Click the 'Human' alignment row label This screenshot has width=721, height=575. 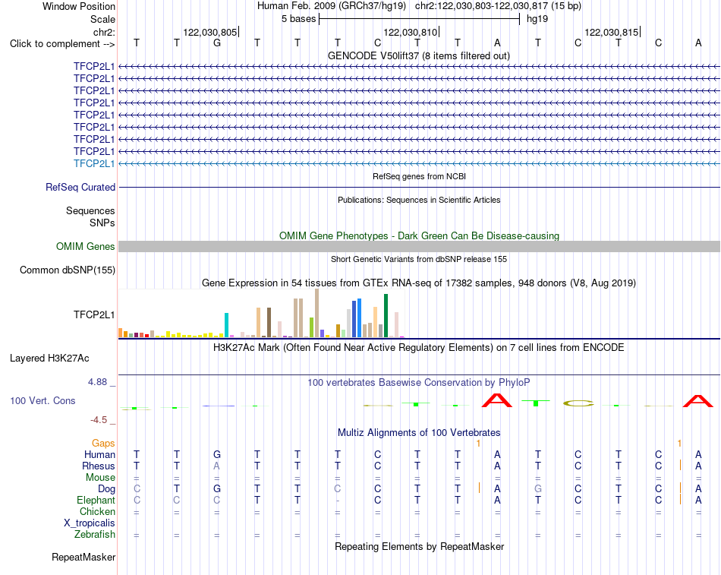pos(99,455)
